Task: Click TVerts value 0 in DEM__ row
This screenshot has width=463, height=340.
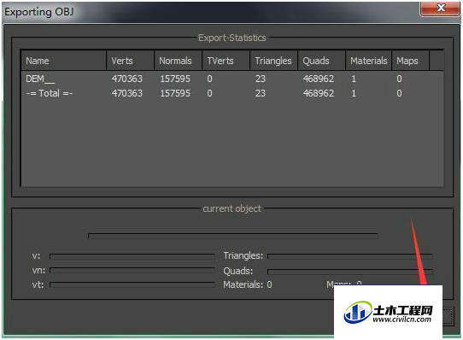Action: [x=209, y=79]
